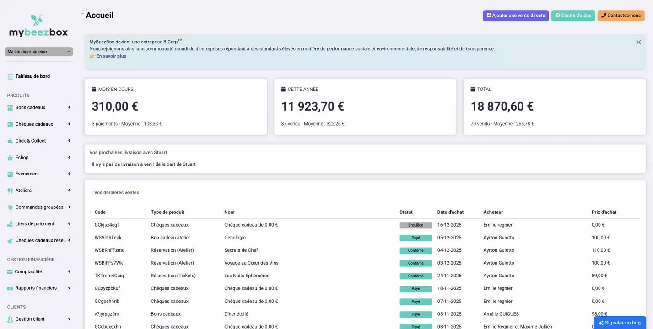Expand the Click & Collect chevron
653x329 pixels.
point(69,141)
